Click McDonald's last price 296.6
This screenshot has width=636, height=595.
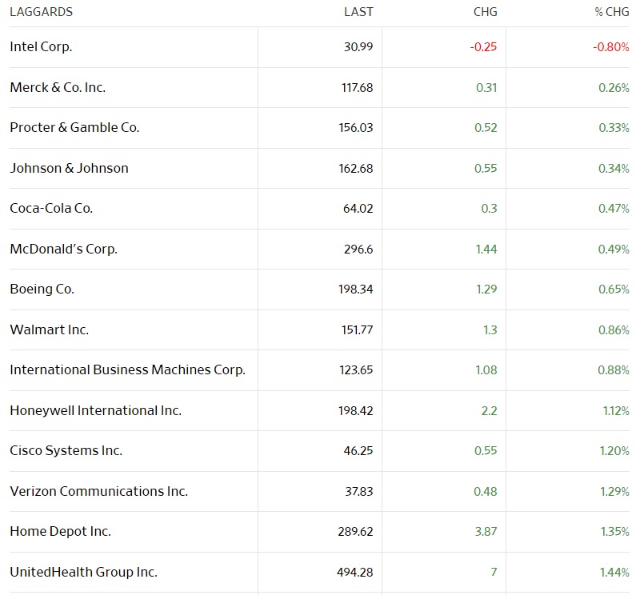tap(358, 249)
